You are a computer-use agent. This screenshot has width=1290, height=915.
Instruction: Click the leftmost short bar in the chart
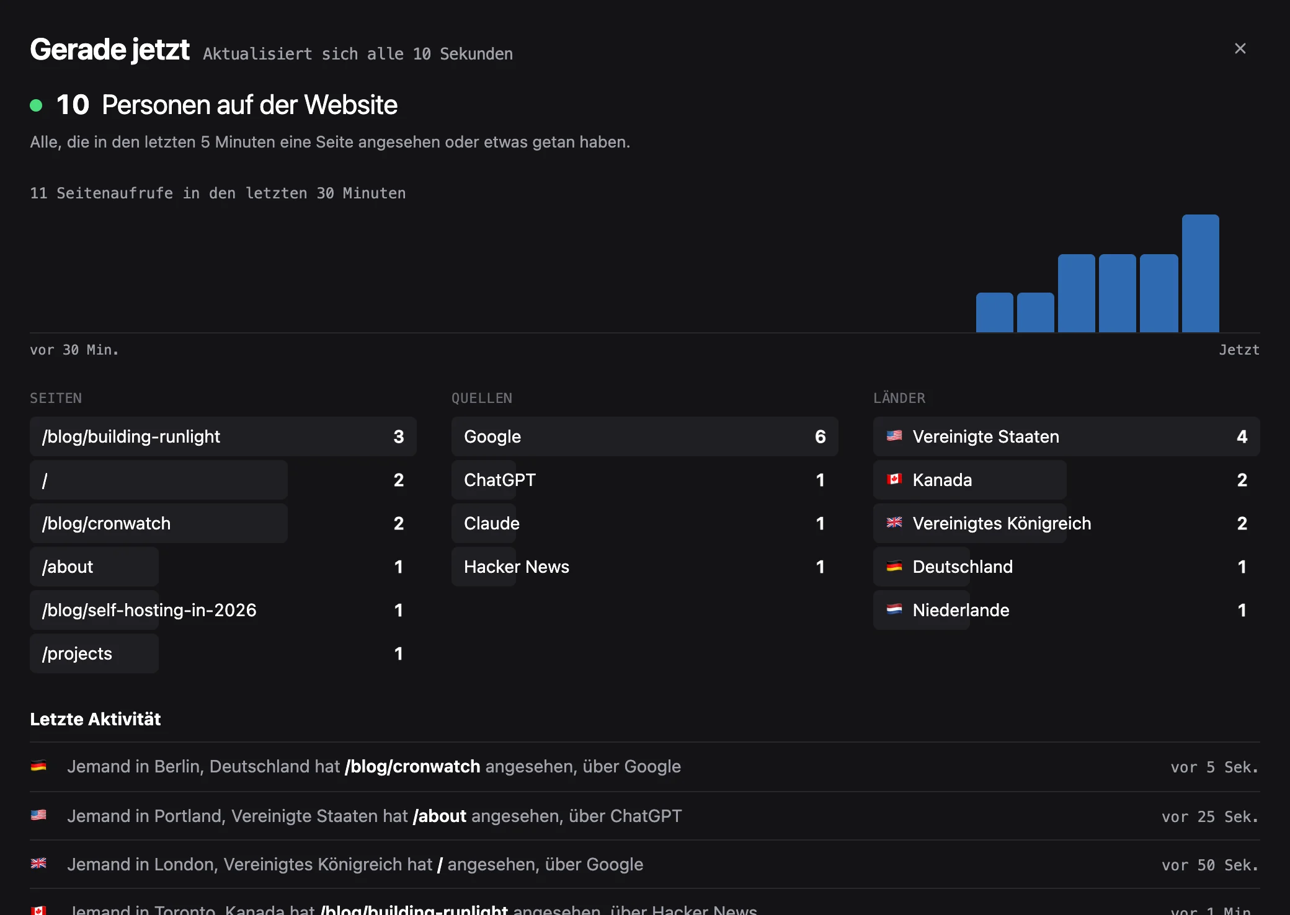(x=995, y=312)
